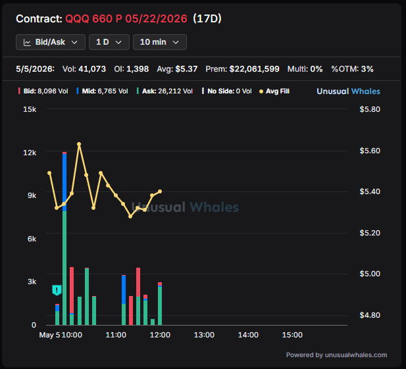
Task: Click the 15:00 time axis label
Action: point(292,335)
